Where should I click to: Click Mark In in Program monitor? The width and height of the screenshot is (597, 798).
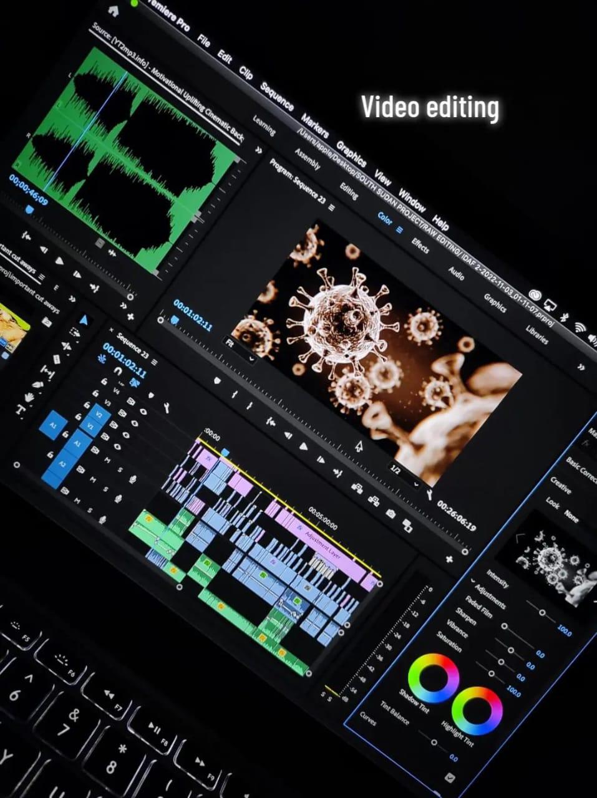(x=235, y=393)
